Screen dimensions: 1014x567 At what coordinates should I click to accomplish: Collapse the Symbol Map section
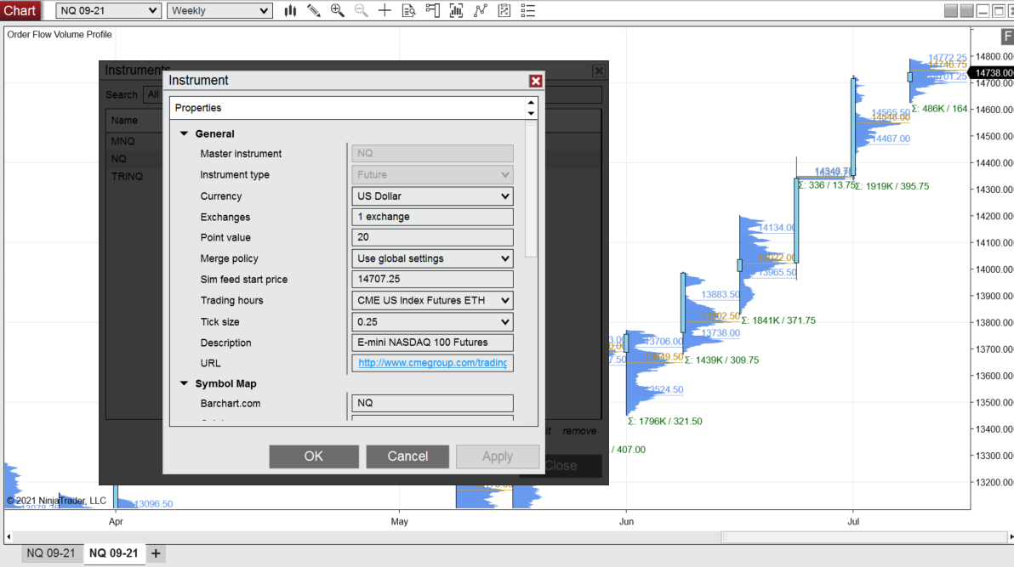tap(185, 383)
